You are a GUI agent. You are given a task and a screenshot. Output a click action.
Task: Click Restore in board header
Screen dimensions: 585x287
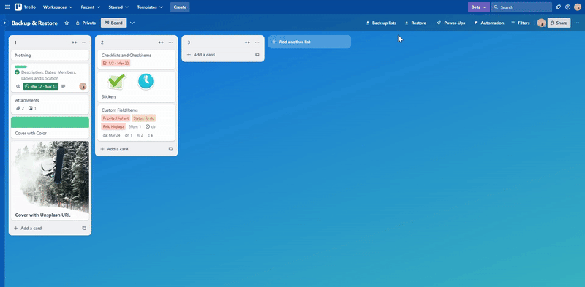point(415,23)
